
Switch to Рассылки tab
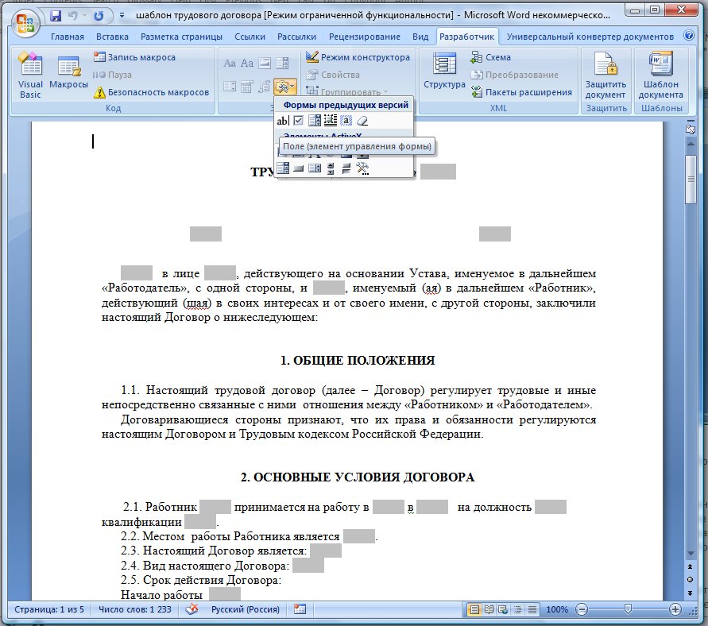point(296,37)
